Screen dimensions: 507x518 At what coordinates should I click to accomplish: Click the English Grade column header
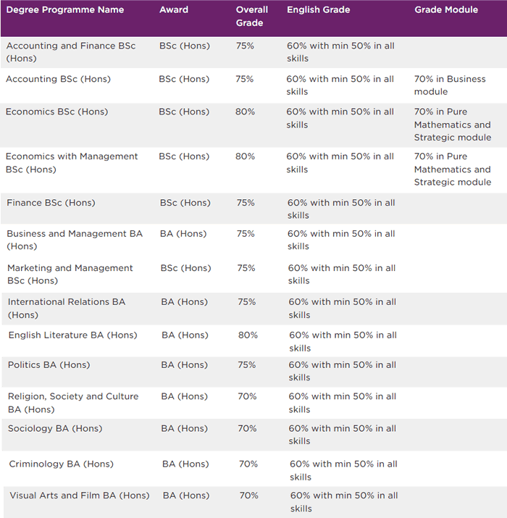coord(318,10)
